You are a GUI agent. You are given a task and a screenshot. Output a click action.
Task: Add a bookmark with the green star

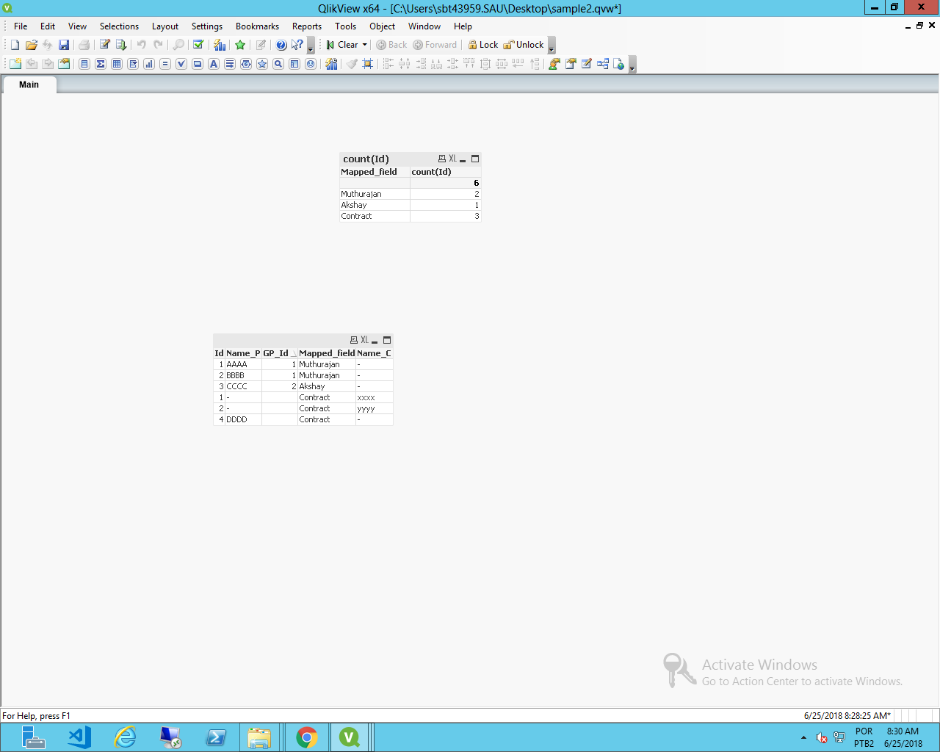[x=240, y=45]
